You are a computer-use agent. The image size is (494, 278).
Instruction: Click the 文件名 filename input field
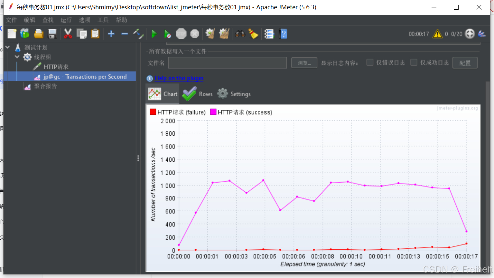click(x=227, y=63)
